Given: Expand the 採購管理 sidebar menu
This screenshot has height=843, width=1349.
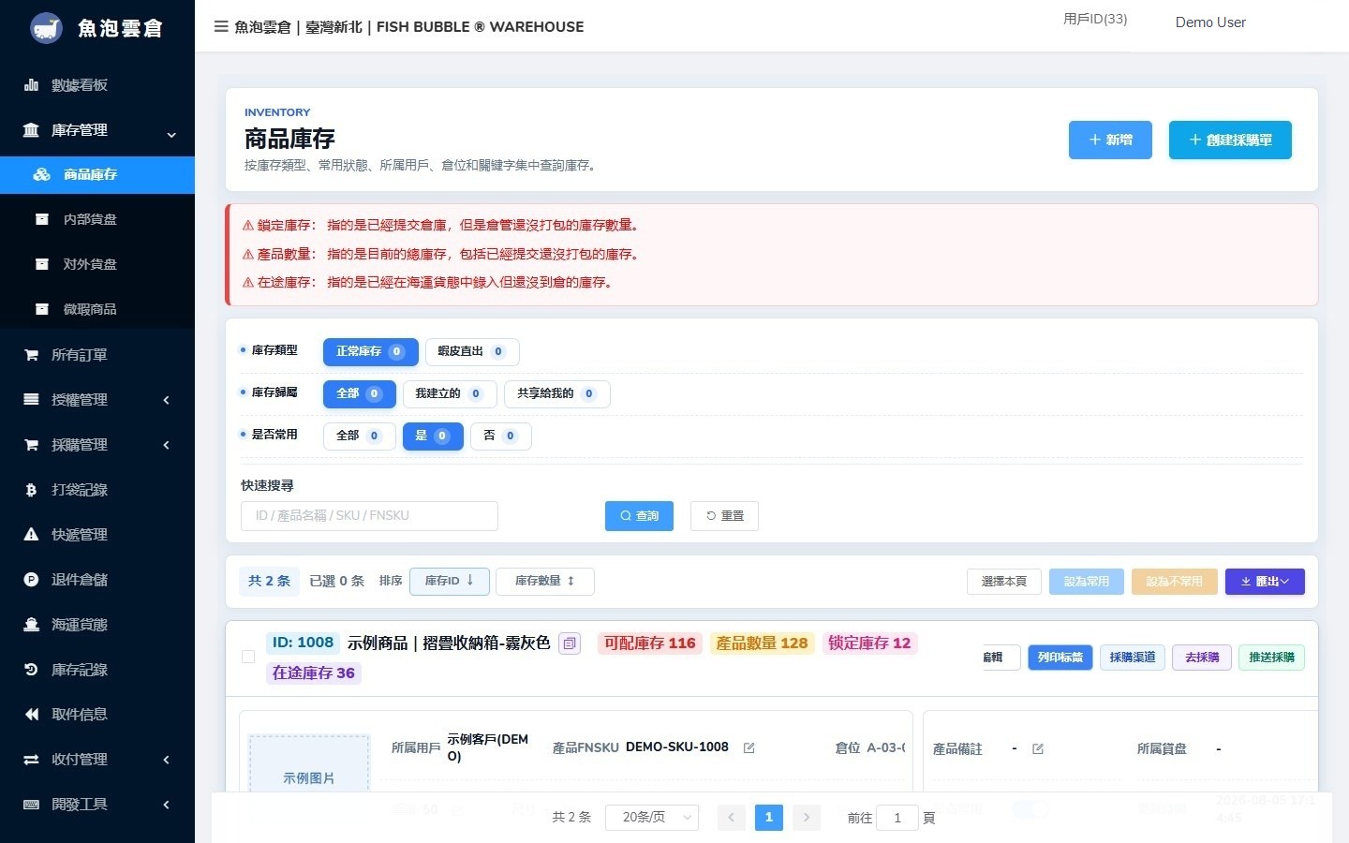Looking at the screenshot, I should click(x=97, y=445).
